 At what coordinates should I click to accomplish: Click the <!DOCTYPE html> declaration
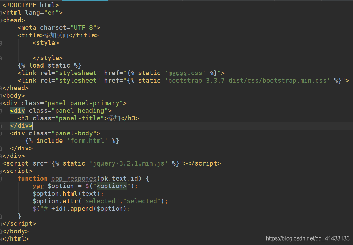(x=31, y=5)
